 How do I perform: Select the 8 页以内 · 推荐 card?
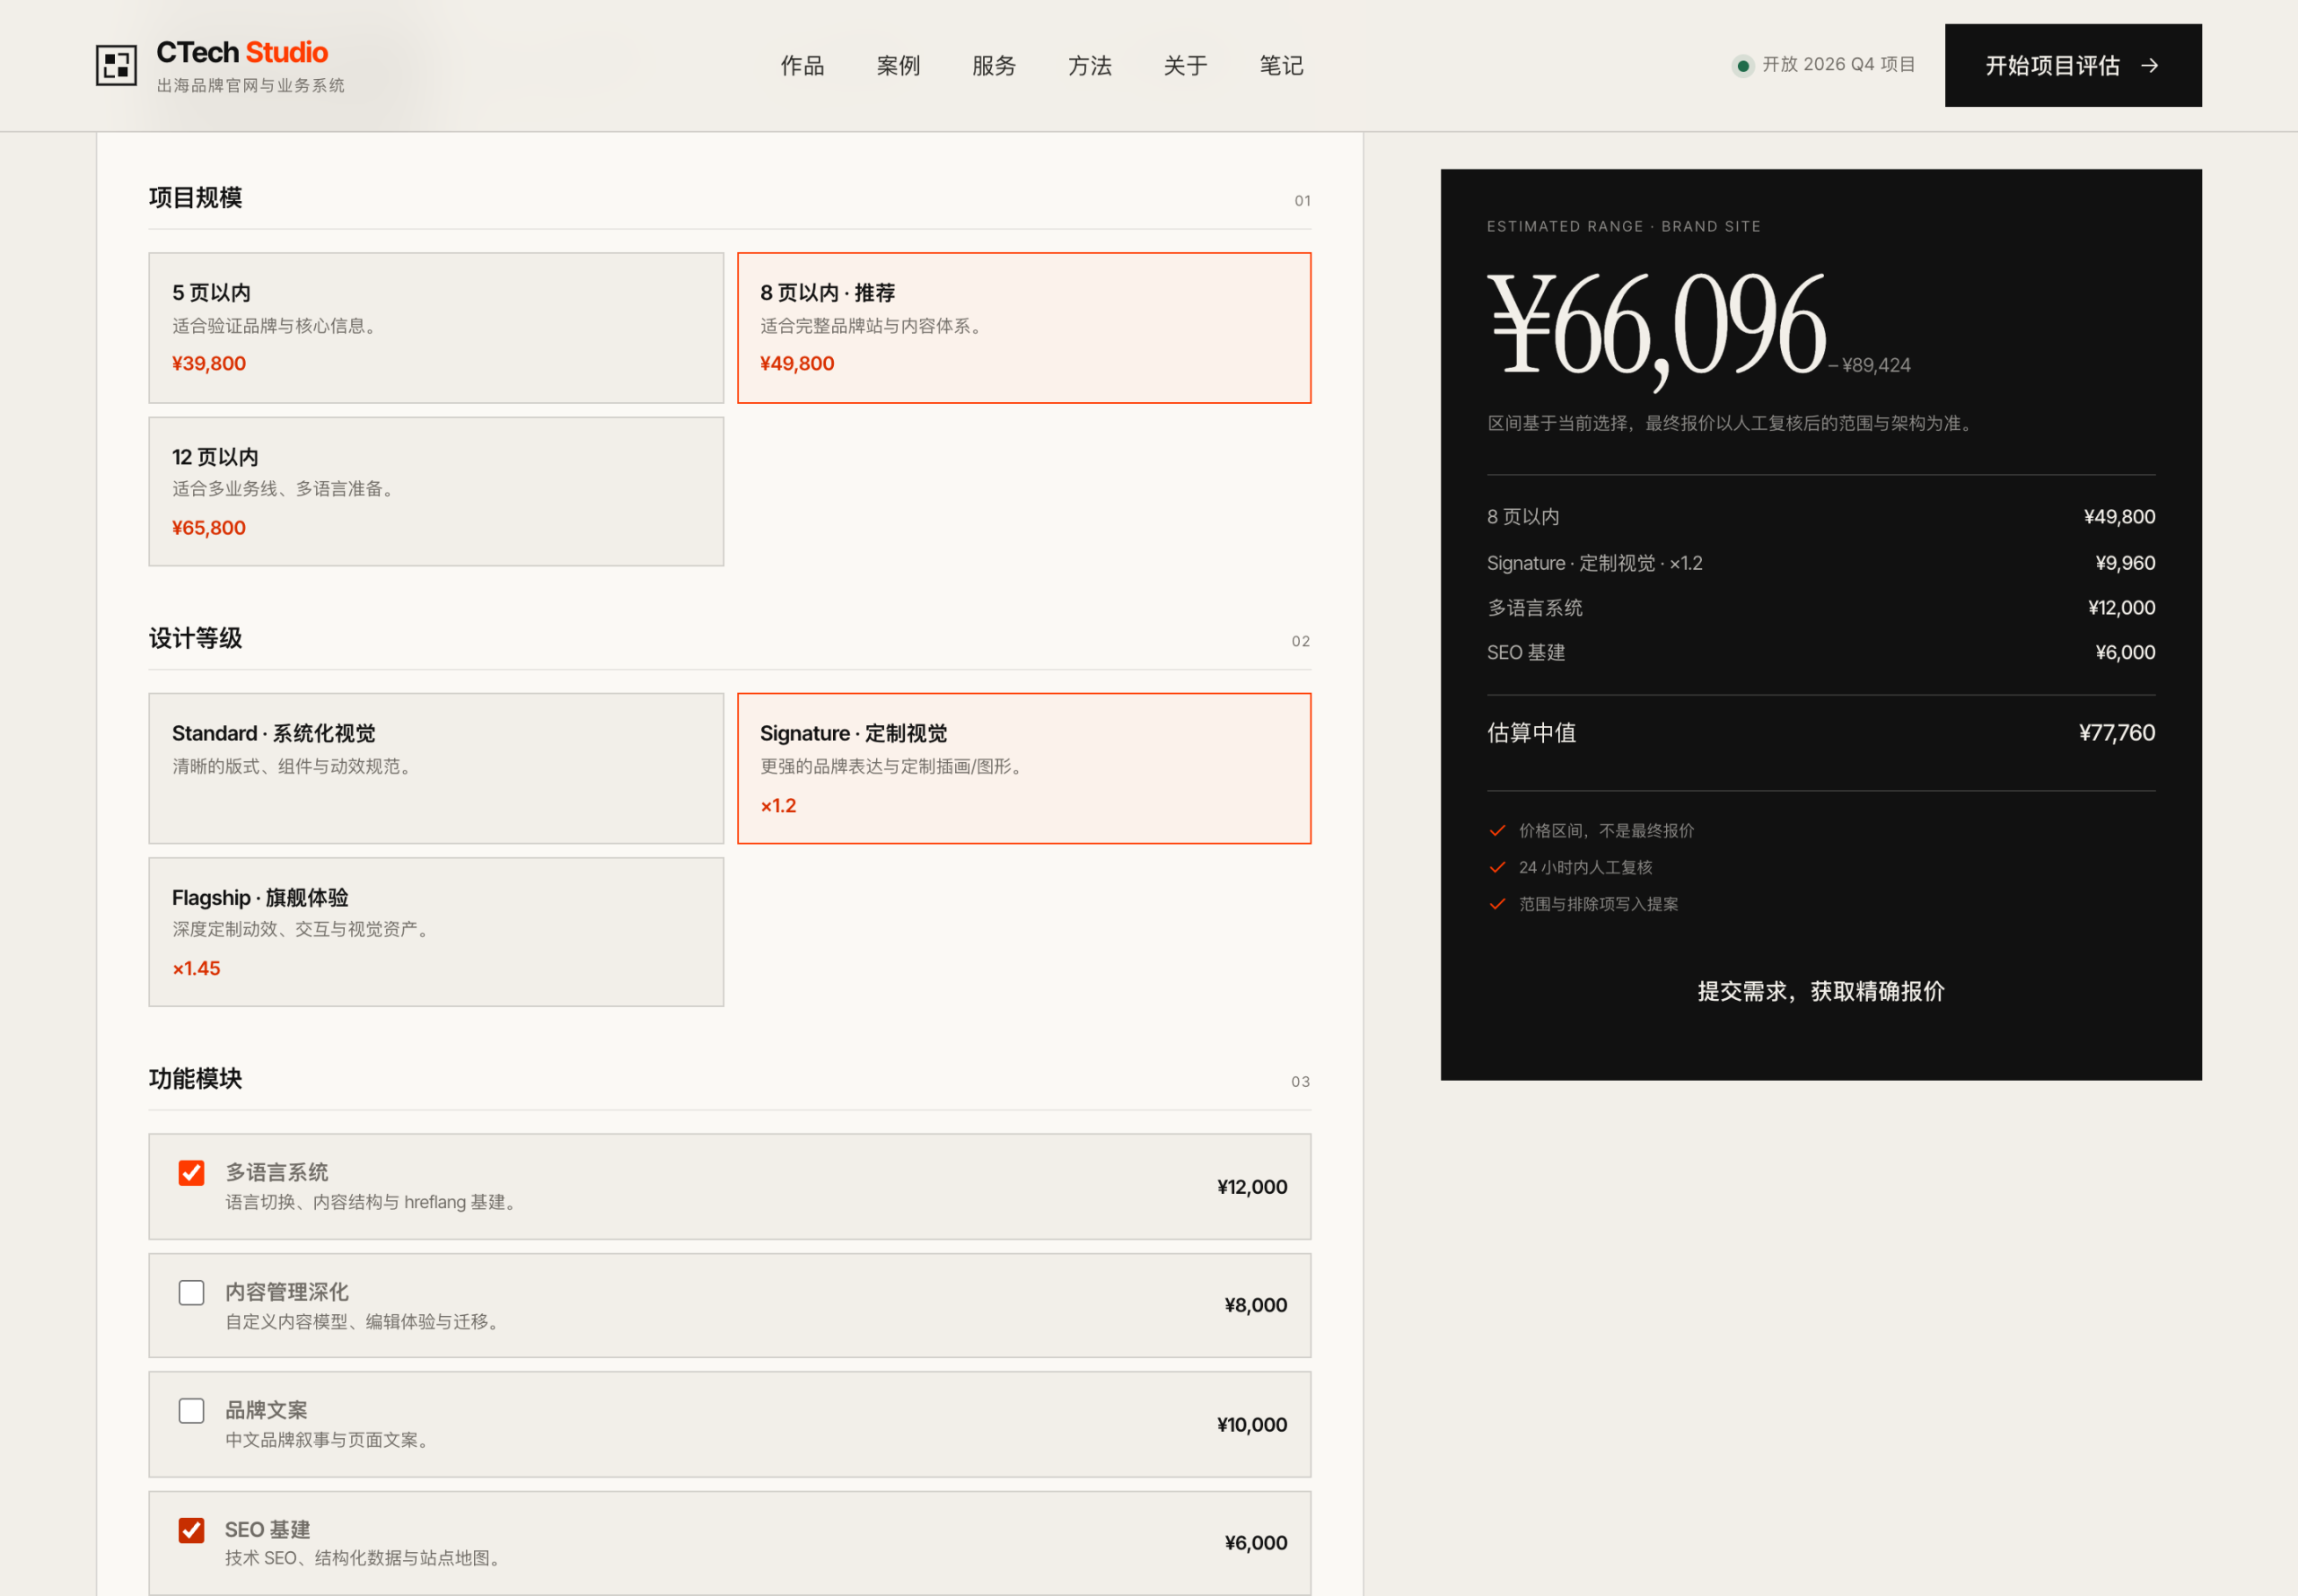click(1024, 328)
